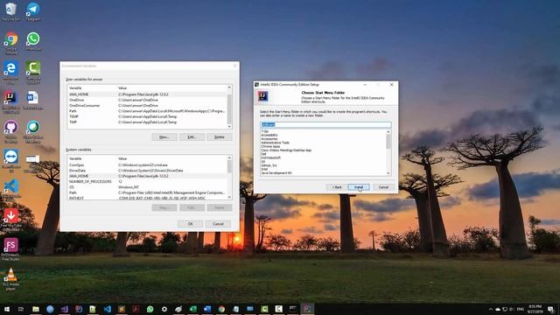The image size is (560, 315).
Task: Select the OS Windows_NT system variable row
Action: 147,187
